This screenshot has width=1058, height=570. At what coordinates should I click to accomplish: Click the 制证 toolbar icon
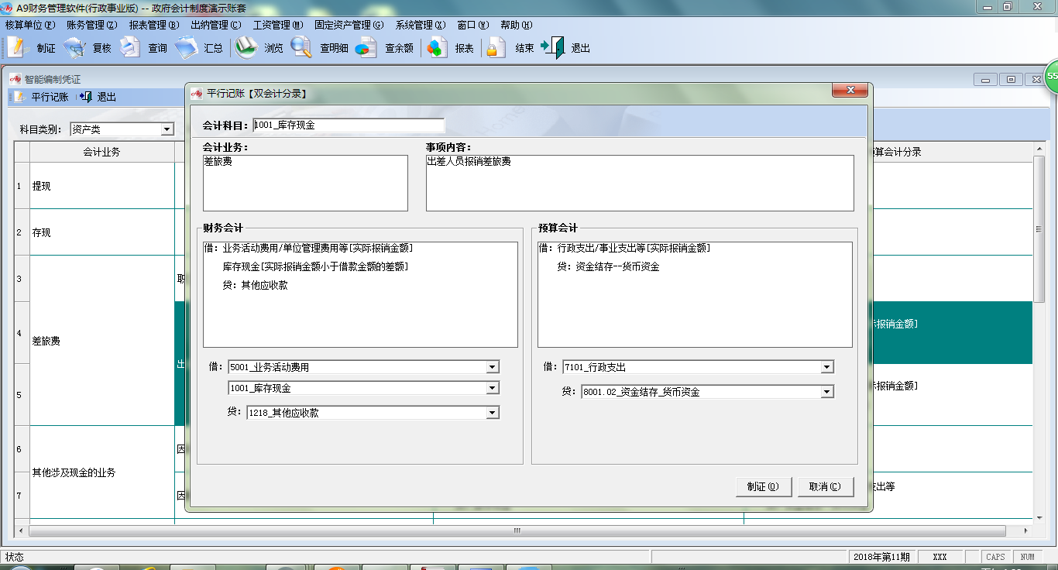coord(17,48)
